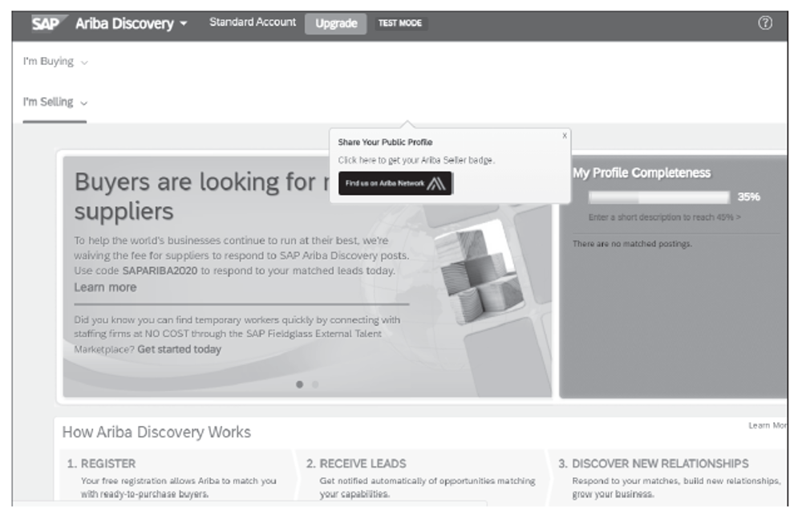Image resolution: width=802 pixels, height=520 pixels.
Task: Click the 2. RECEIVE LEADS step
Action: click(356, 464)
